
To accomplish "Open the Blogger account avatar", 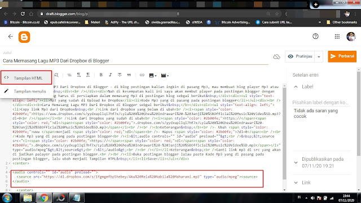I will pyautogui.click(x=351, y=36).
